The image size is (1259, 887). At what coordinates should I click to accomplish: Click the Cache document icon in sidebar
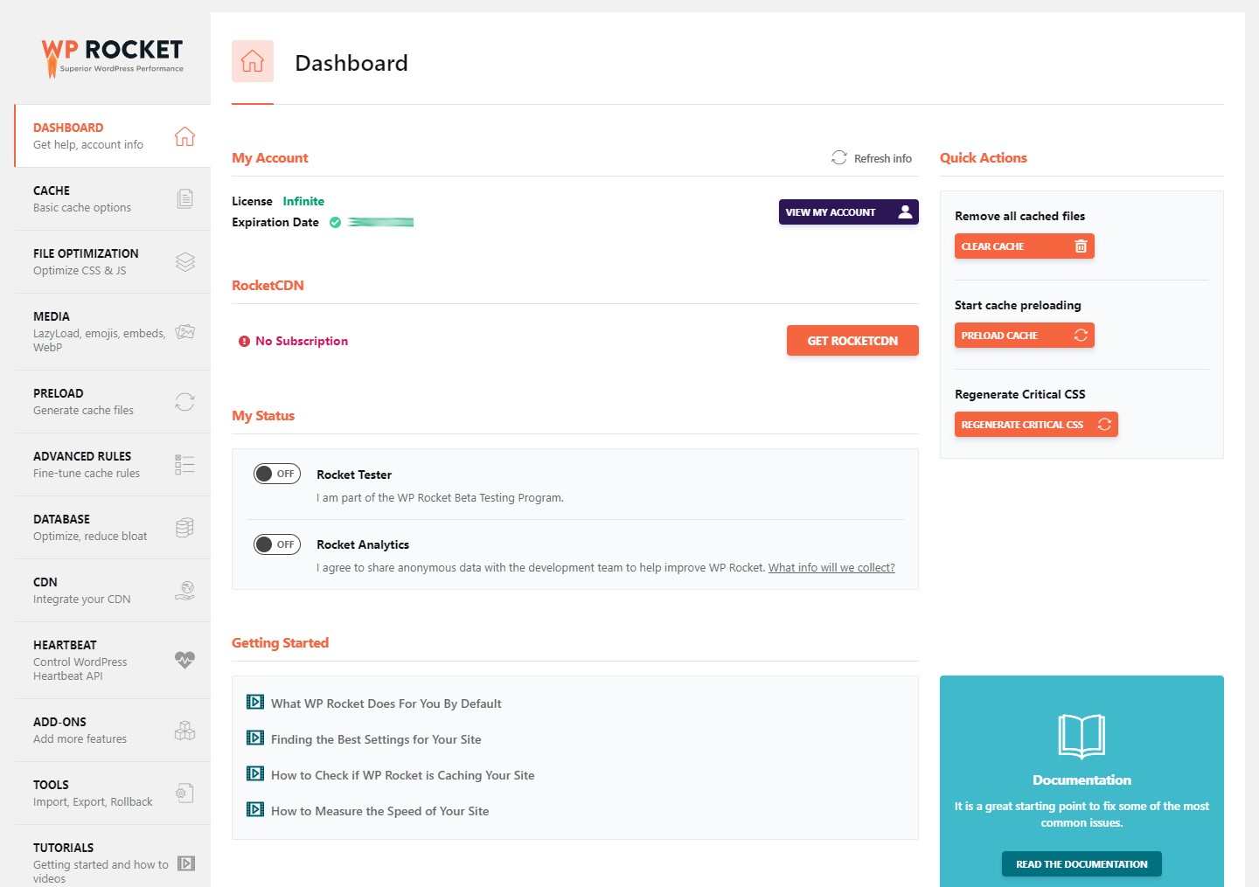pyautogui.click(x=184, y=199)
